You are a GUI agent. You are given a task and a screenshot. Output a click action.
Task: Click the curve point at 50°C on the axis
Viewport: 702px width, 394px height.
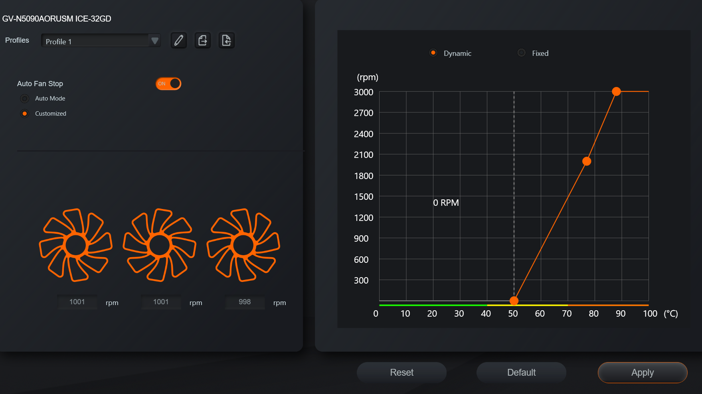(514, 301)
